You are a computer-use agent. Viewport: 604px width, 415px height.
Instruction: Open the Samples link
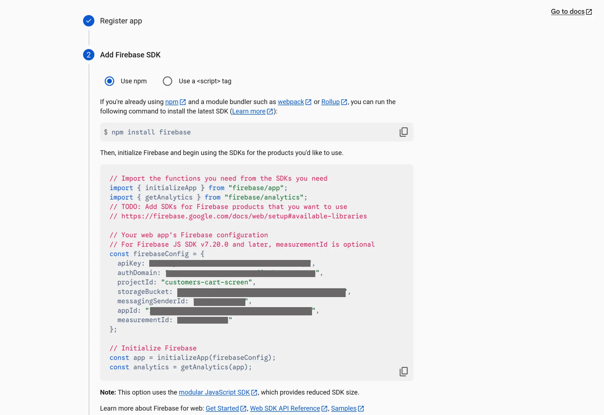pyautogui.click(x=344, y=408)
